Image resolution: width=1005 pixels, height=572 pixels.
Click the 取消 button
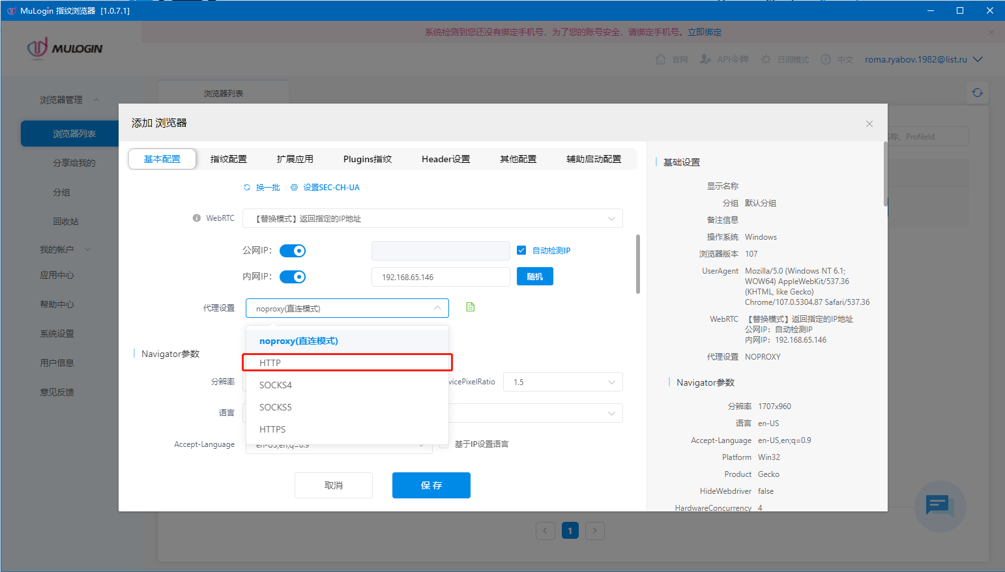pyautogui.click(x=334, y=485)
